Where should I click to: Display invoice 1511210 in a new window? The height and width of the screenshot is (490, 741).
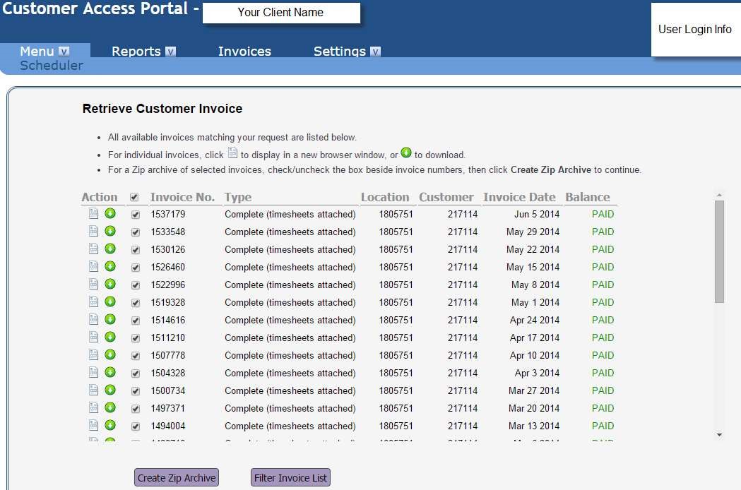pyautogui.click(x=93, y=337)
